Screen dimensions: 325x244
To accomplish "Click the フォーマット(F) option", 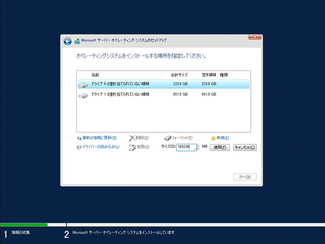I will [x=182, y=138].
